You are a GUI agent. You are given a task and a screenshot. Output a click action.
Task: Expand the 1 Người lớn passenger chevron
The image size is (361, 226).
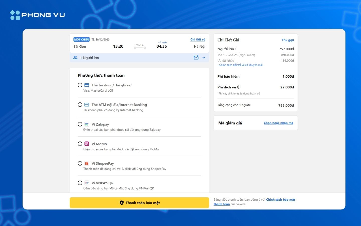[x=204, y=58]
